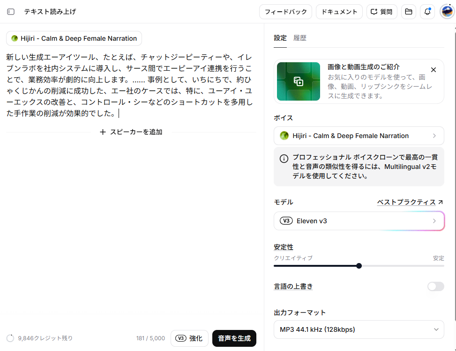Click the image and video generation thumbnail
Viewport: 456px width, 351px height.
pos(299,81)
